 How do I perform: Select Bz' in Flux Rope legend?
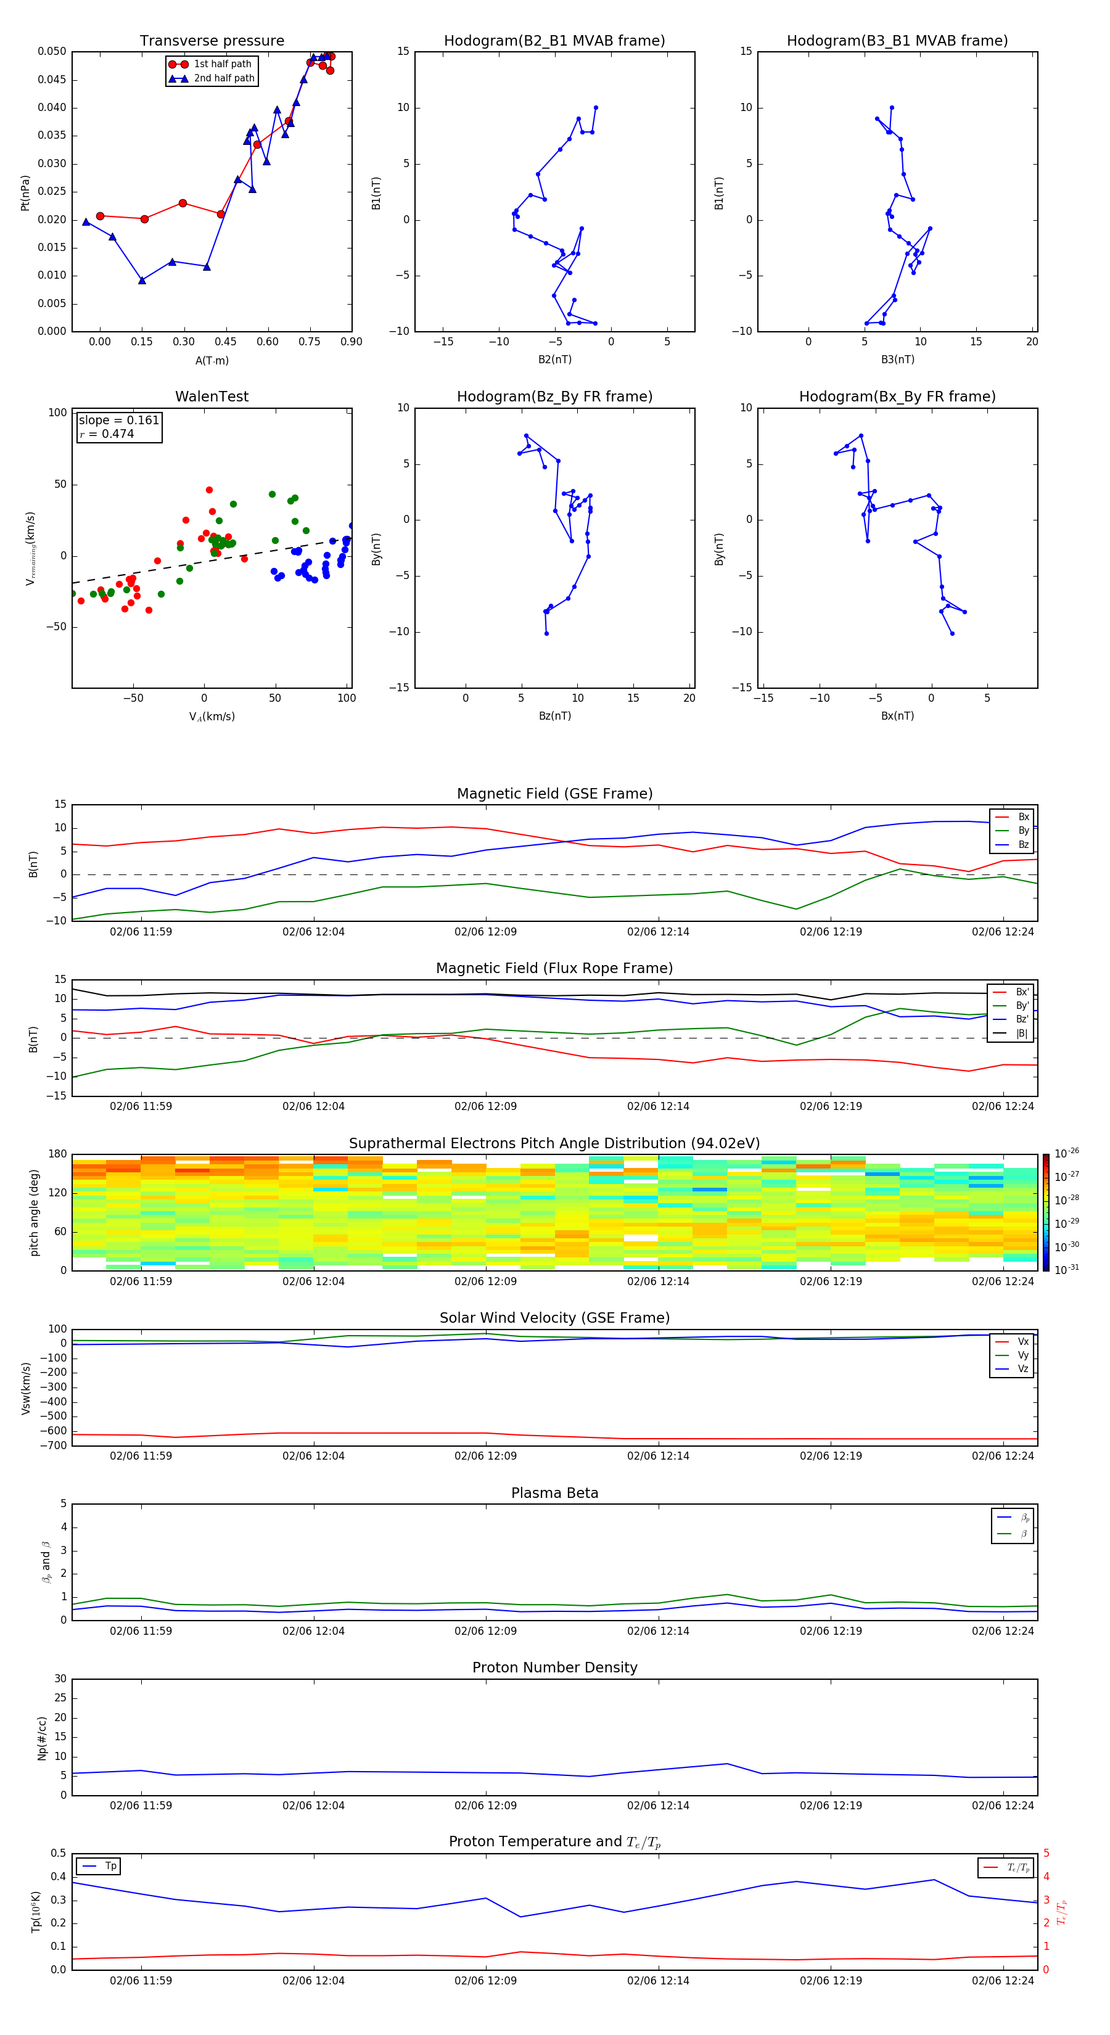click(x=1011, y=1019)
